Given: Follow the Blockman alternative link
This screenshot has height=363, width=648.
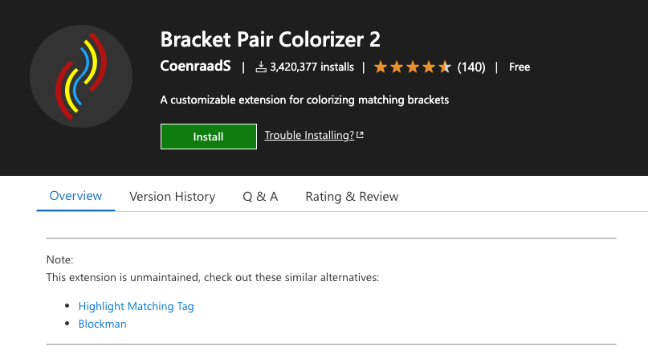Looking at the screenshot, I should (x=102, y=324).
